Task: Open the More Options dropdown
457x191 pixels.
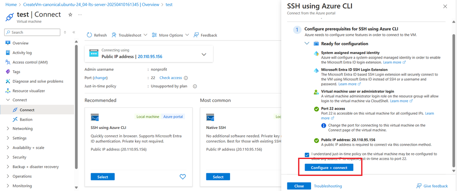Action: (187, 35)
